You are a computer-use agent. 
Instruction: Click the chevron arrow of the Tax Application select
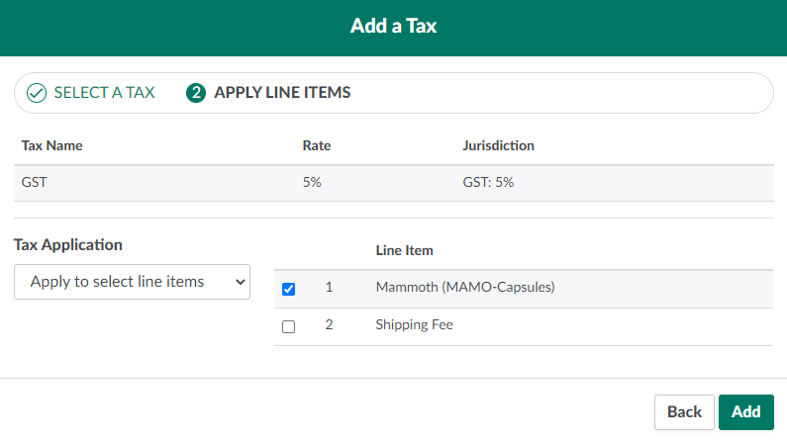pyautogui.click(x=238, y=282)
